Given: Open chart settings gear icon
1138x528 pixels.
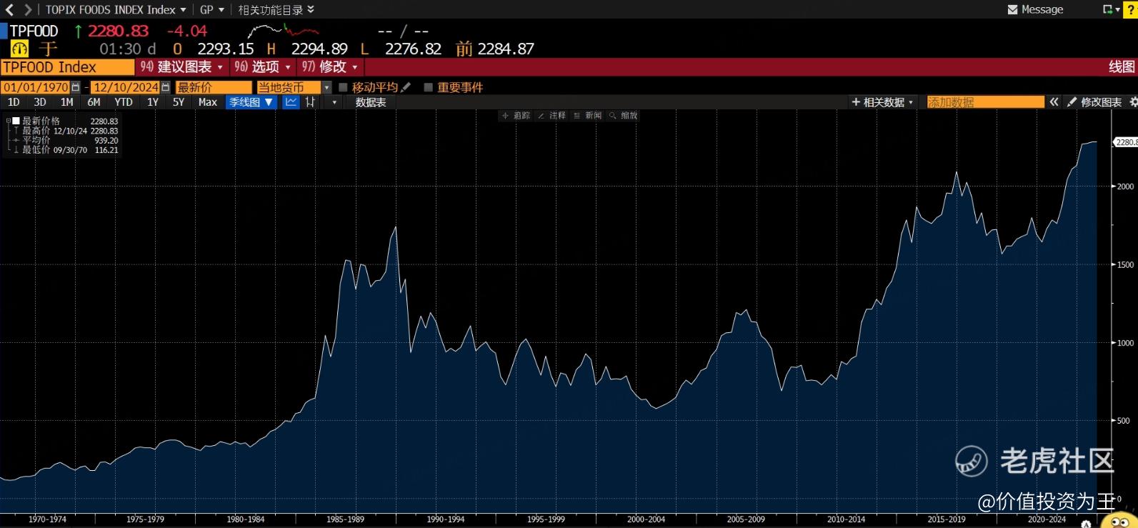Looking at the screenshot, I should point(1133,102).
